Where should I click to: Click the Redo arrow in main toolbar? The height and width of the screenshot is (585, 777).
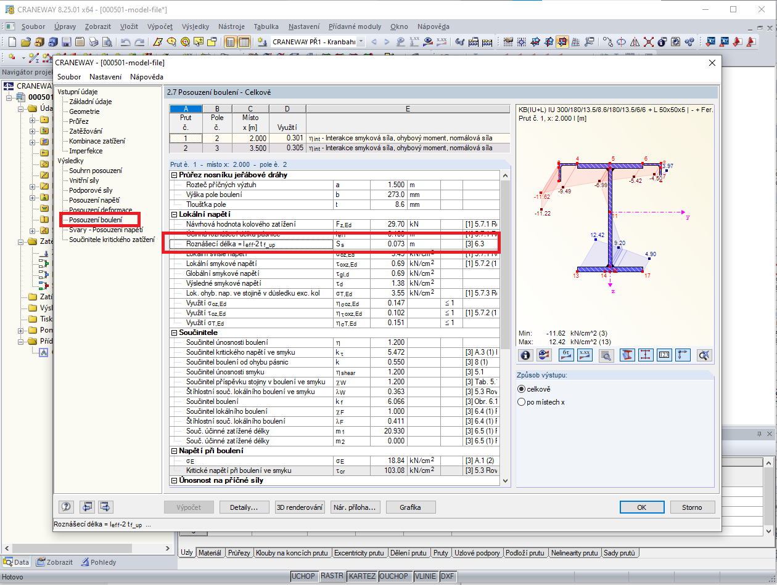pos(139,42)
